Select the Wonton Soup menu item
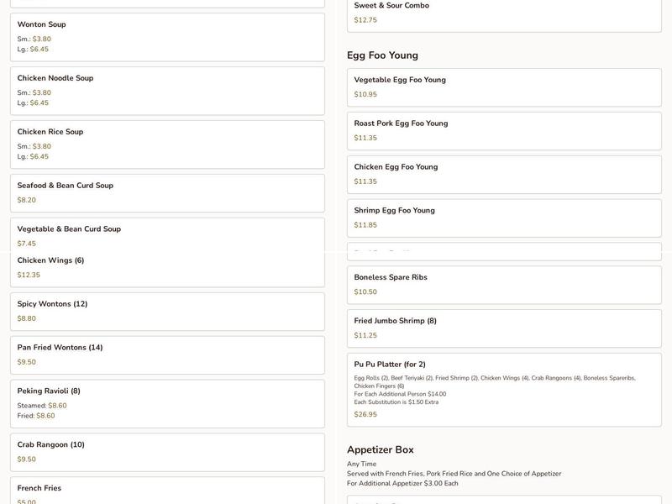This screenshot has width=672, height=504. point(167,37)
